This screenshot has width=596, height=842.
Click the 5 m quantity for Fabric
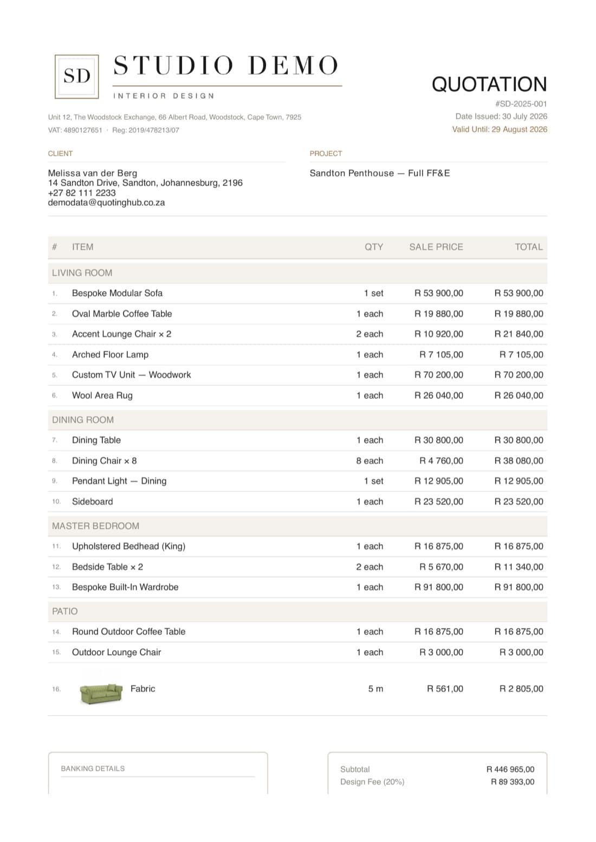point(376,689)
